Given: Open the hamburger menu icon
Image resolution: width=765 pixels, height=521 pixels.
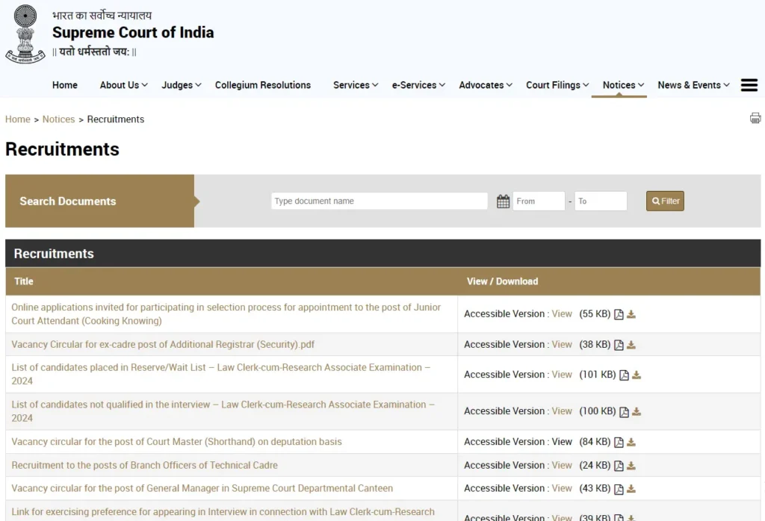Looking at the screenshot, I should [749, 85].
